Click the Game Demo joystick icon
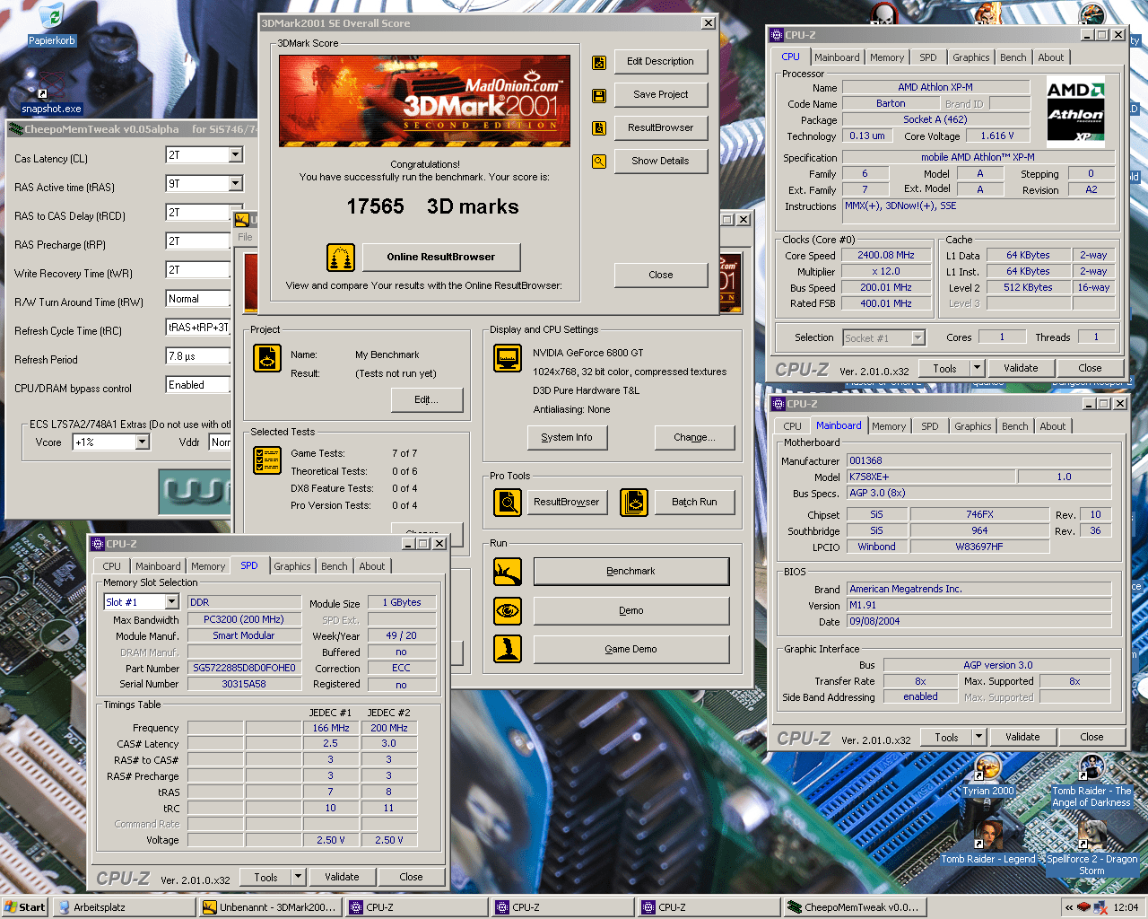 (508, 649)
